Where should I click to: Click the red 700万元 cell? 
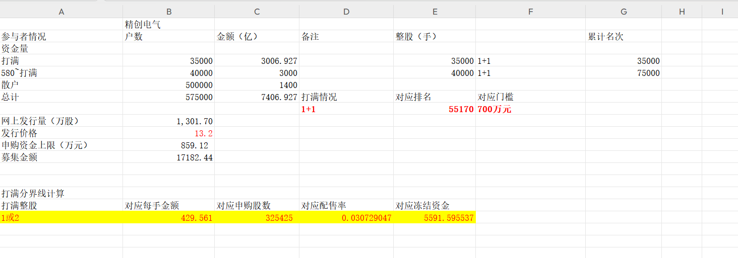[530, 109]
